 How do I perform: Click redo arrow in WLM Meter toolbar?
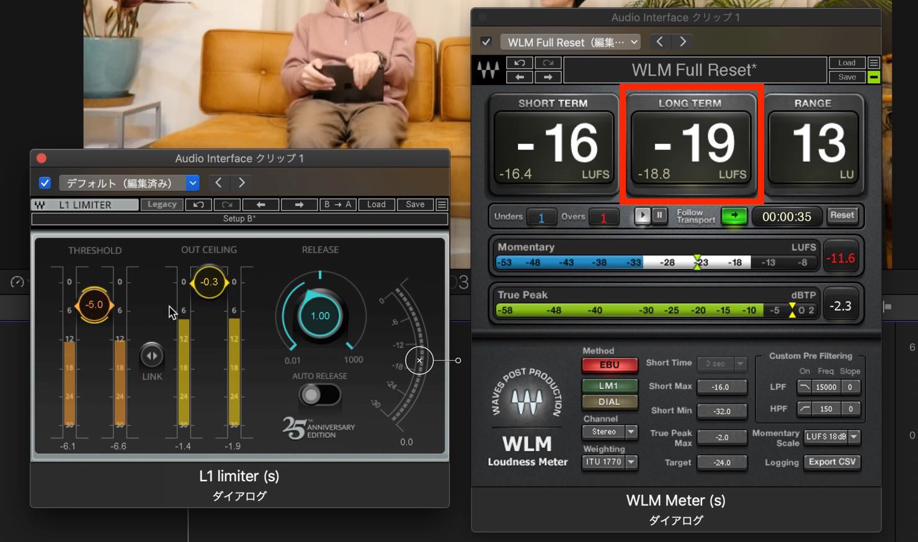pyautogui.click(x=548, y=63)
